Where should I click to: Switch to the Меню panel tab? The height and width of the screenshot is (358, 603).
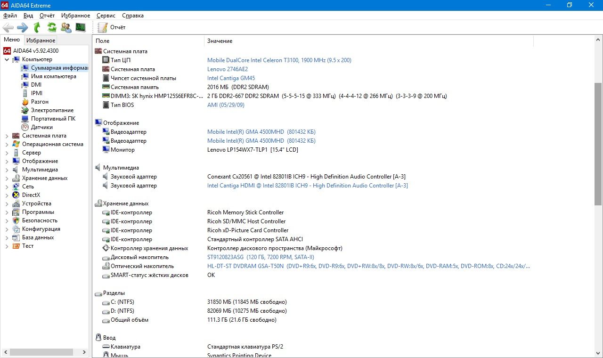point(12,40)
